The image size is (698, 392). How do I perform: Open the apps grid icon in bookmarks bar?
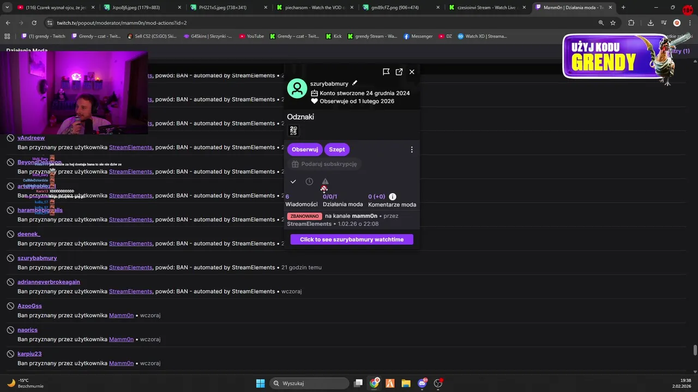pos(7,36)
